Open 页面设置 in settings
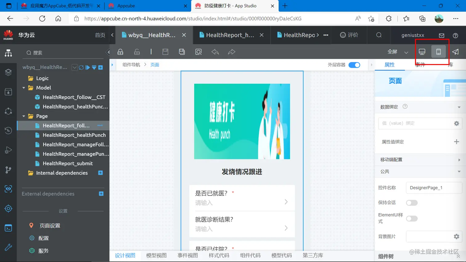466x262 pixels. point(50,226)
